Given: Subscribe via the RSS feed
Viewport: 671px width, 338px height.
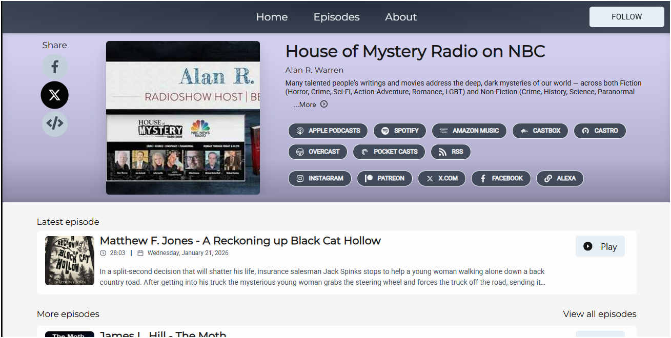Looking at the screenshot, I should (x=451, y=152).
